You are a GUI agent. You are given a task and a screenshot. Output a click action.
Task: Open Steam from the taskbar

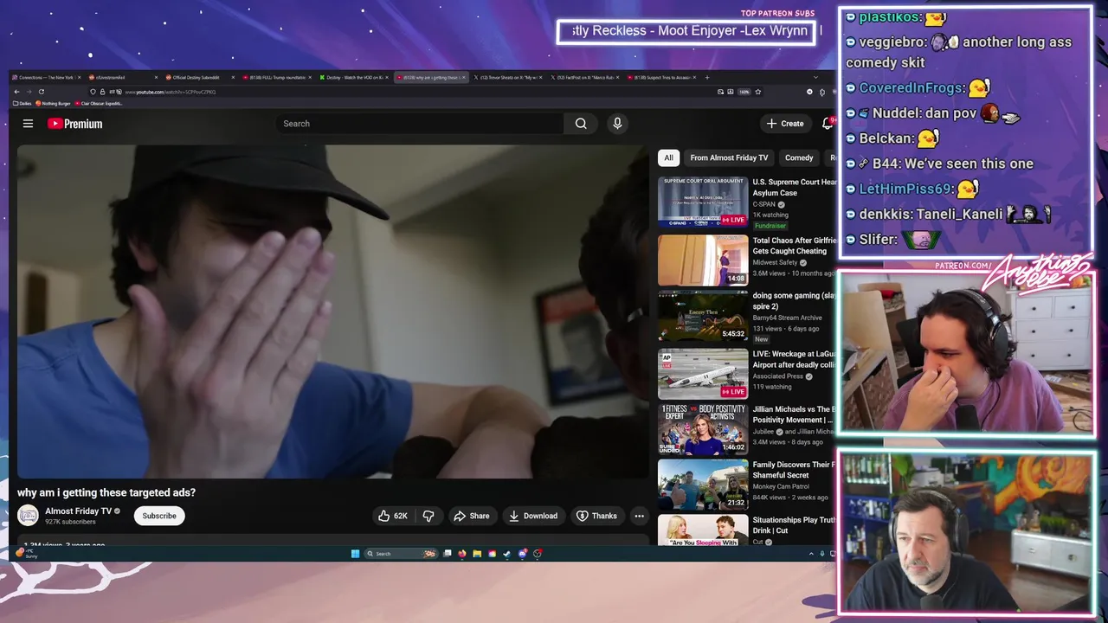point(507,554)
